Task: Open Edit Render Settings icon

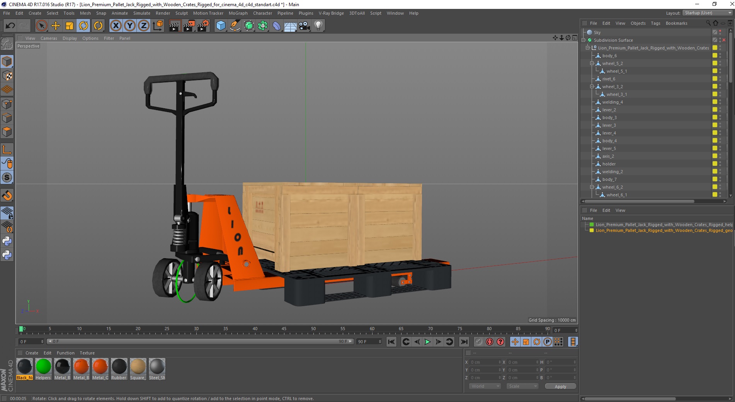Action: [203, 26]
